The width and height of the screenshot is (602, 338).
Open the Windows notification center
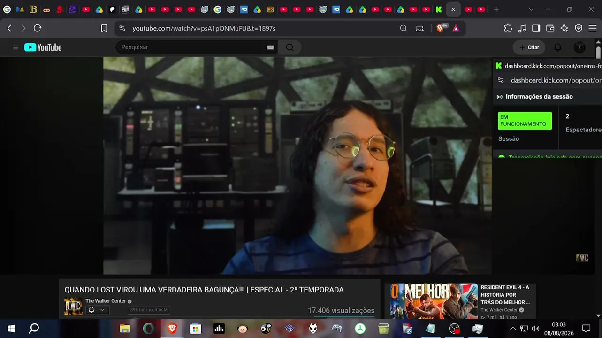(586, 329)
